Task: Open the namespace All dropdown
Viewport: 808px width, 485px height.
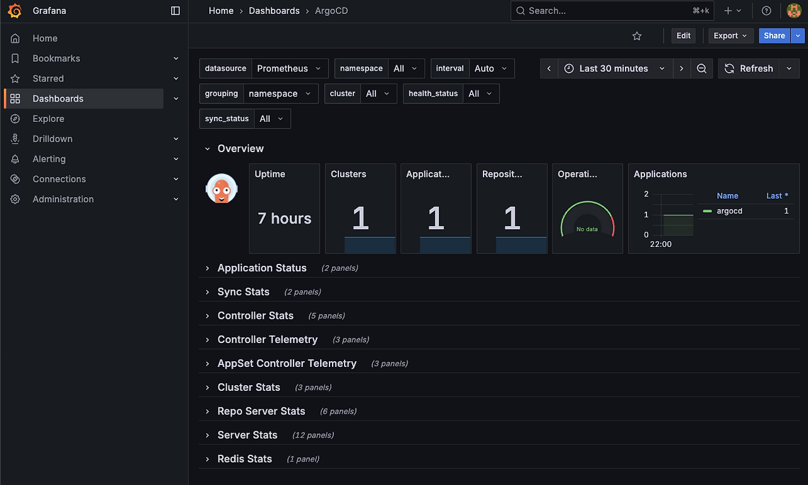Action: [x=406, y=68]
